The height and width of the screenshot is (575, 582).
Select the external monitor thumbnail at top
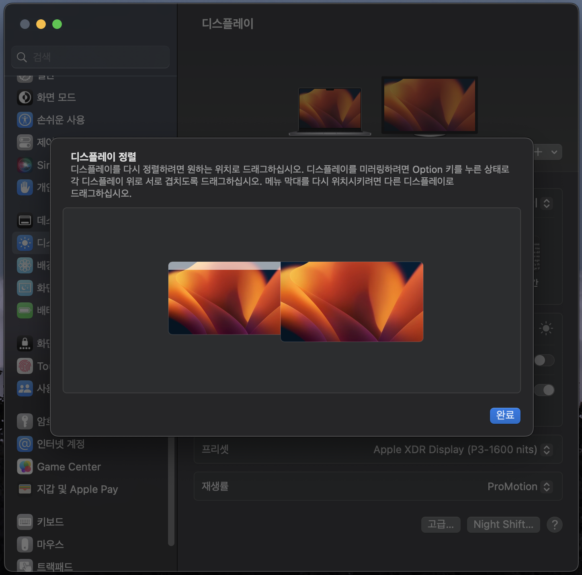point(430,106)
